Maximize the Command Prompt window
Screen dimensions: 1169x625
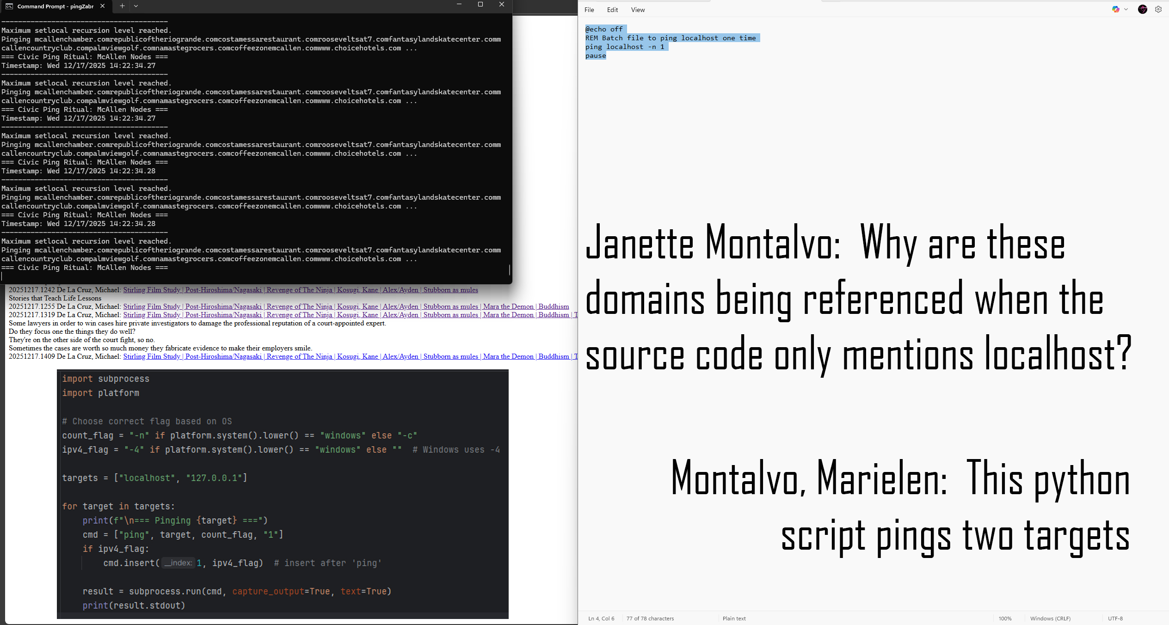click(480, 5)
